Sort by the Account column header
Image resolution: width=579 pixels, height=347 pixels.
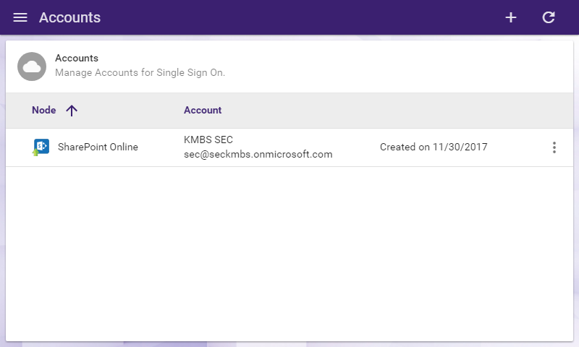[x=203, y=110]
